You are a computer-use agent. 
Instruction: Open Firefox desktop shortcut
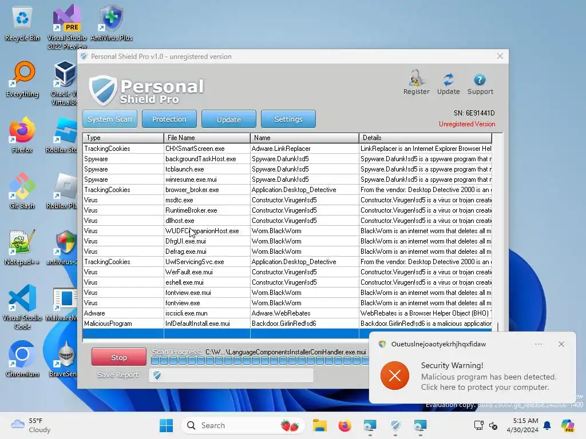pos(22,135)
